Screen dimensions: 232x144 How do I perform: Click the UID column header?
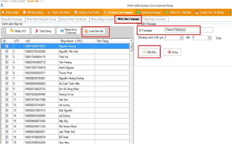[41, 41]
